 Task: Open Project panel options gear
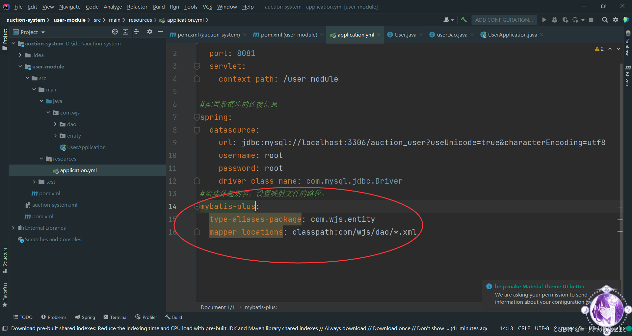click(150, 32)
